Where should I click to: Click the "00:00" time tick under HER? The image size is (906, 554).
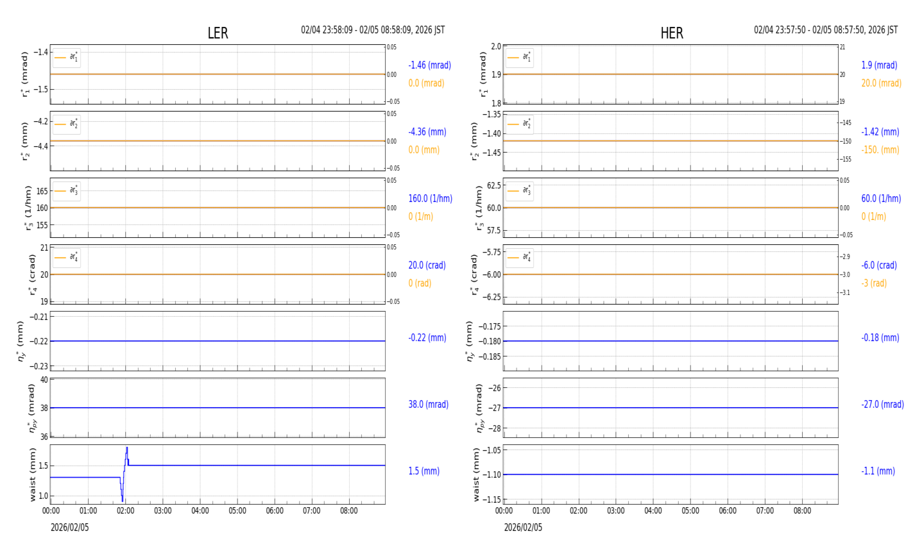click(x=504, y=511)
